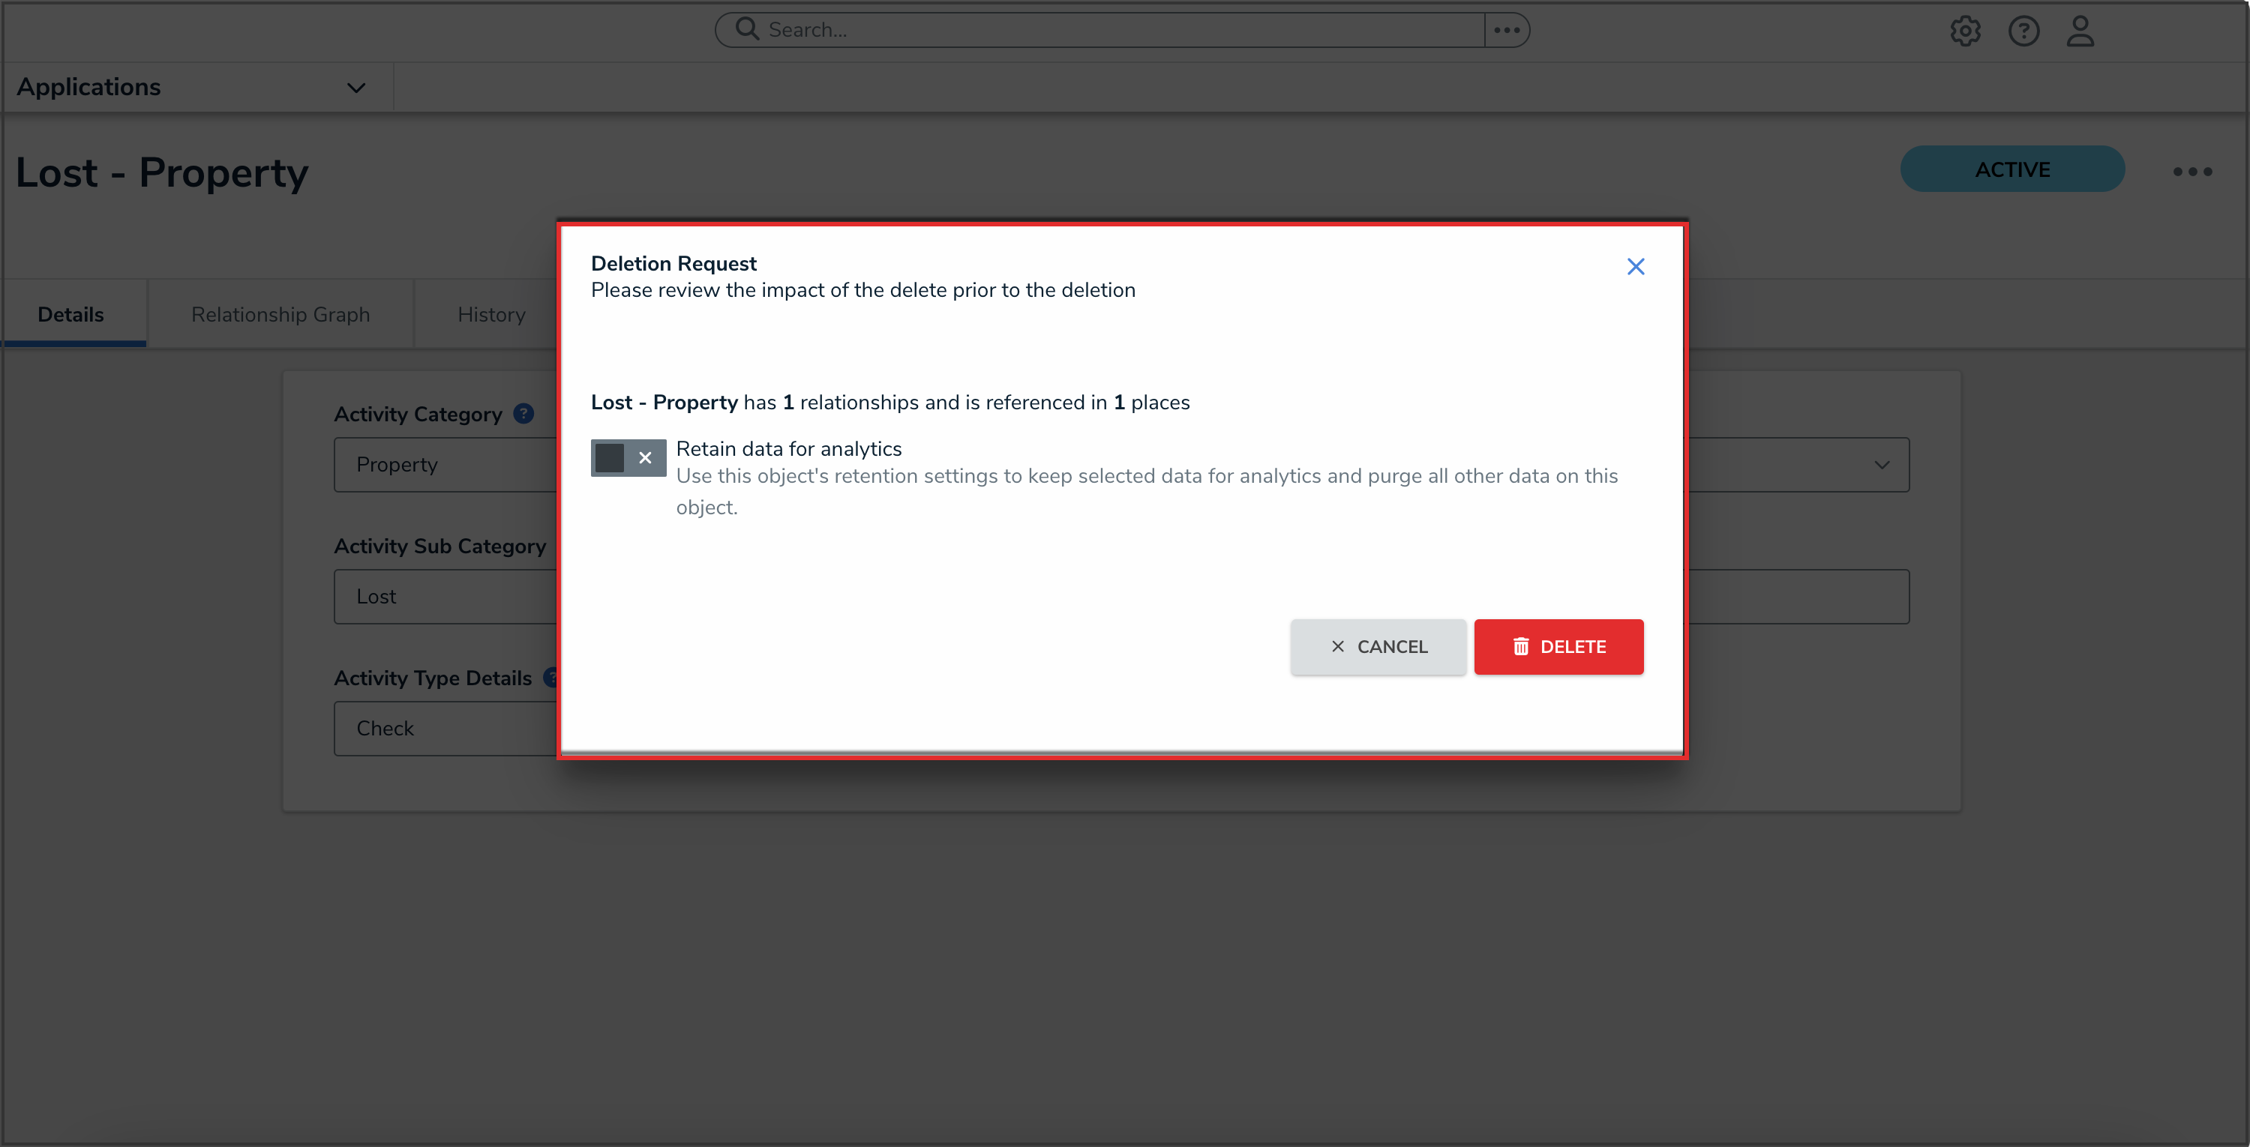
Task: Open the Activity Category dropdown chevron
Action: (1882, 464)
